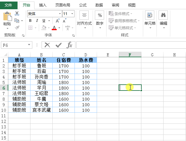
Task: Switch to the 审阅 Review tab
Action: pyautogui.click(x=115, y=5)
